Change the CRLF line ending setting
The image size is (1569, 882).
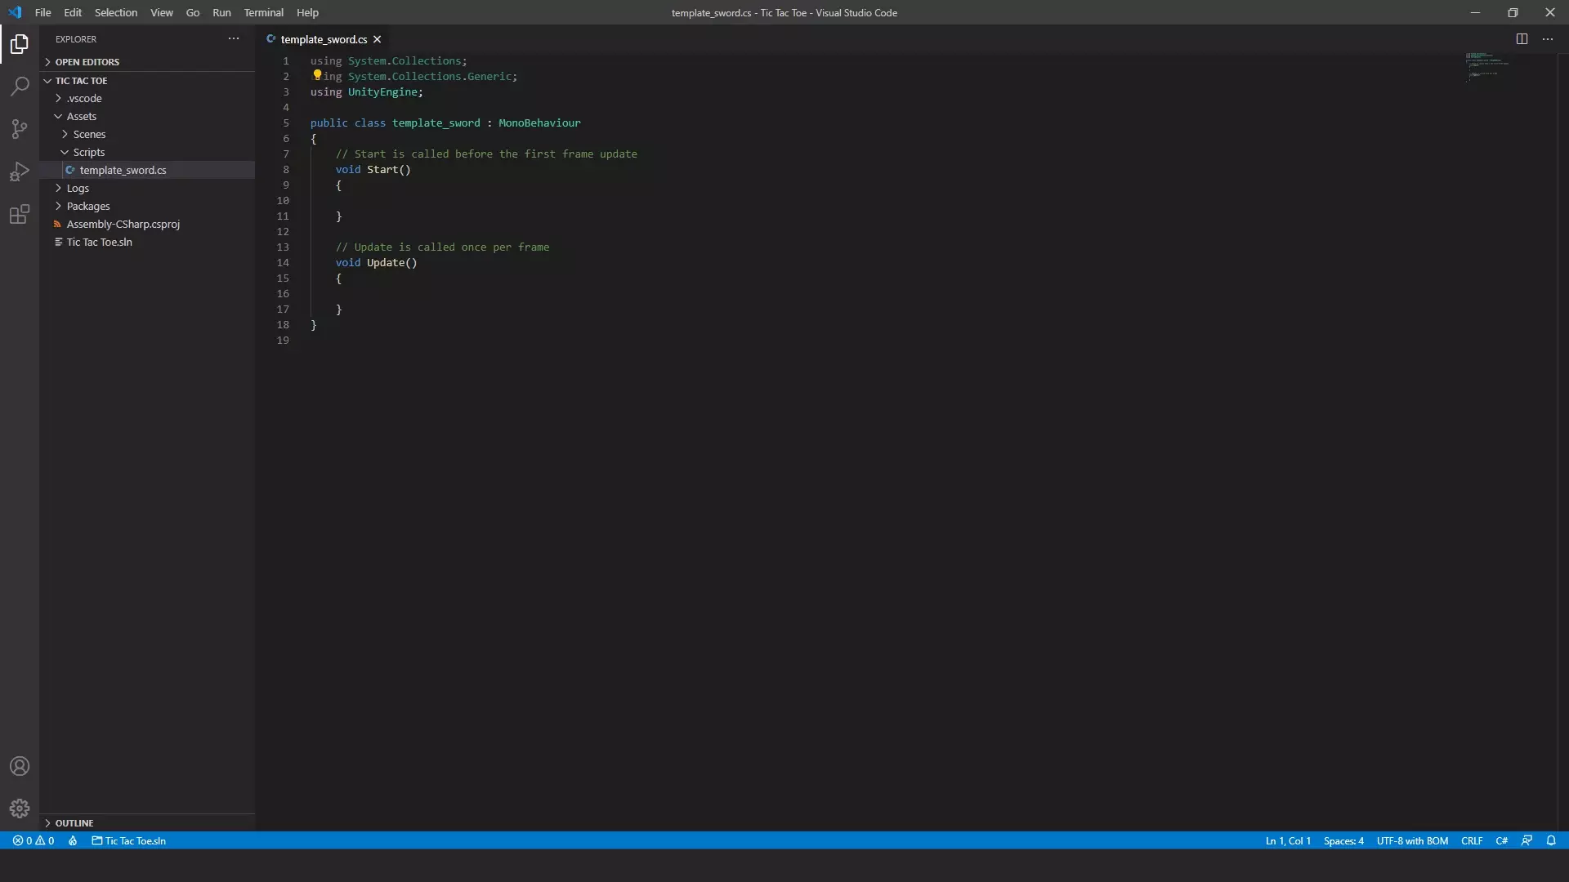pos(1473,840)
